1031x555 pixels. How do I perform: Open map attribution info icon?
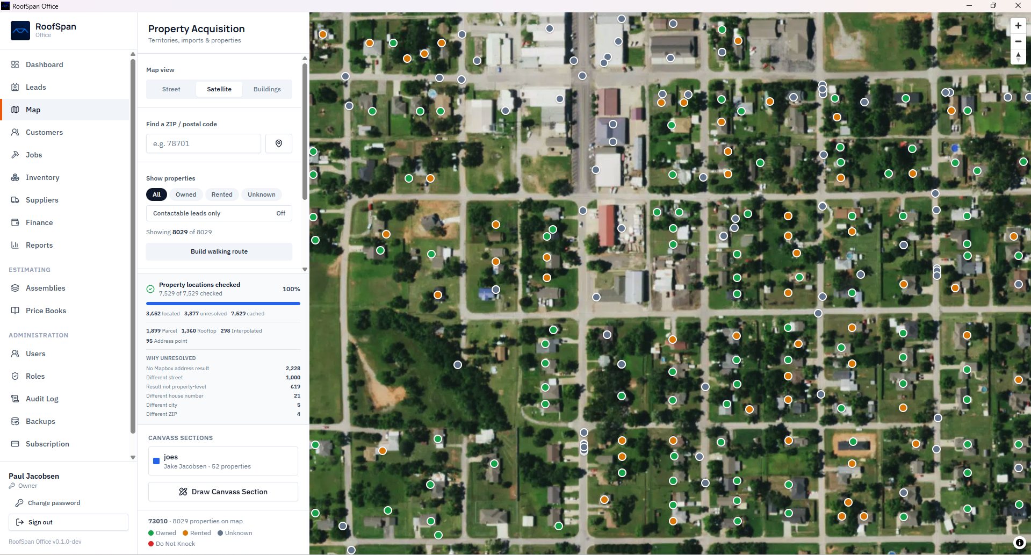point(1019,543)
